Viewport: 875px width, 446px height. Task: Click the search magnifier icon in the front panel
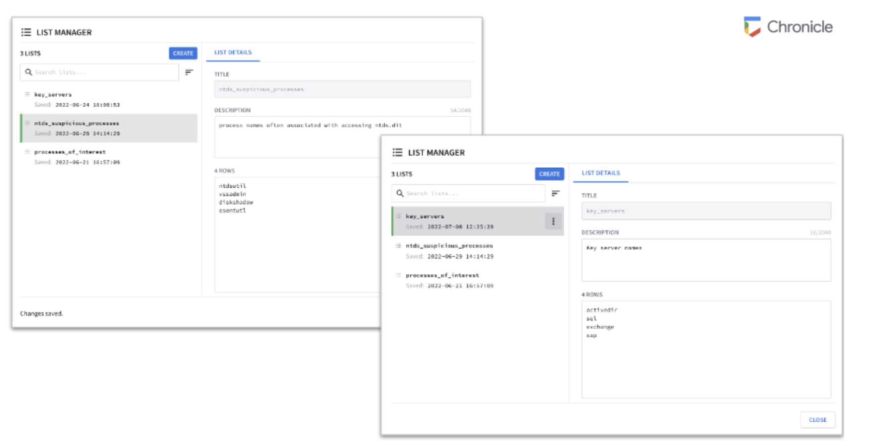[x=400, y=193]
